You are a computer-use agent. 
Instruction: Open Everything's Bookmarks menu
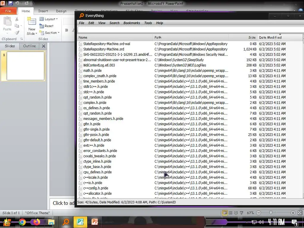point(132,23)
